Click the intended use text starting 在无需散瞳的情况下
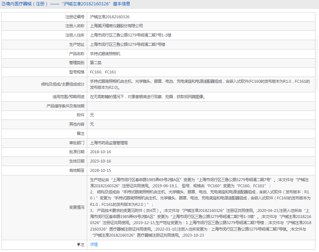The width and height of the screenshot is (319, 252). 148,97
